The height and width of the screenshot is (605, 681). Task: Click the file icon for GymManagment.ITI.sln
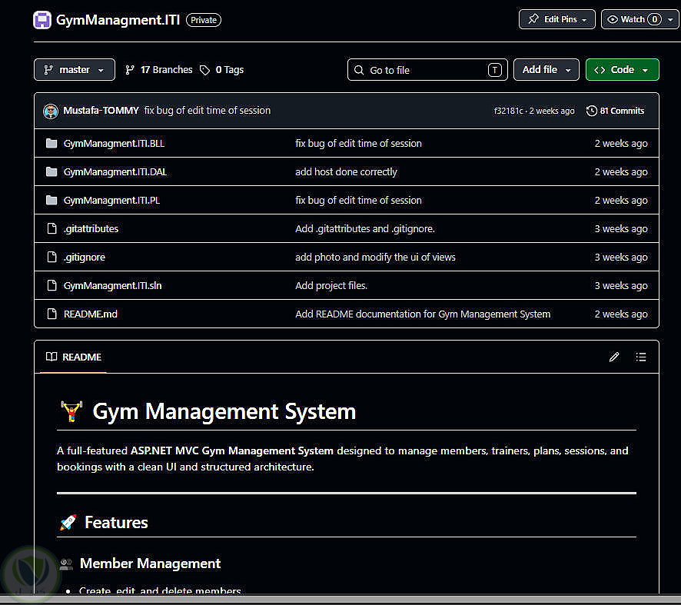pyautogui.click(x=51, y=285)
